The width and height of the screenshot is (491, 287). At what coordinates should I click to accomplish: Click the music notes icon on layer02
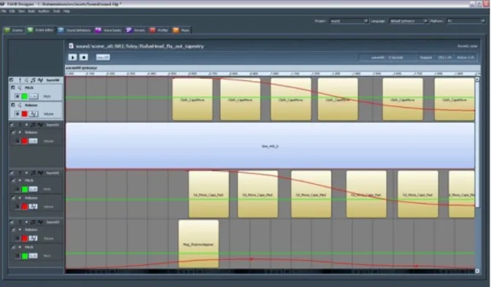point(33,173)
